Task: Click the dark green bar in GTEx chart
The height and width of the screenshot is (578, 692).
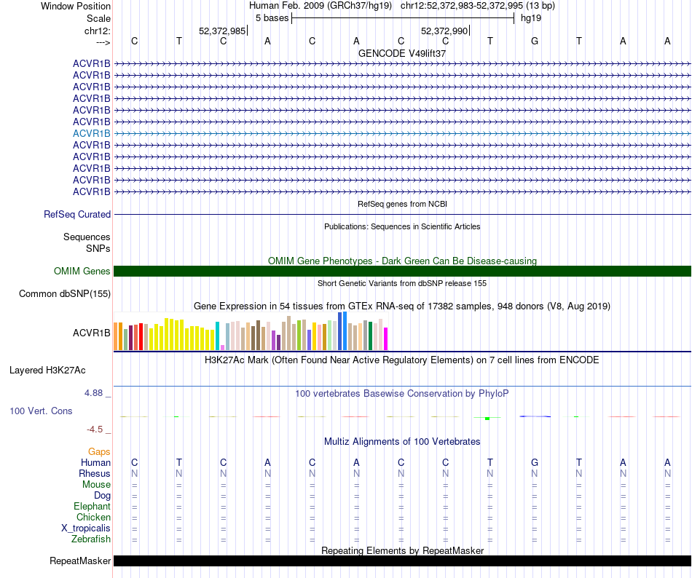Action: (370, 336)
